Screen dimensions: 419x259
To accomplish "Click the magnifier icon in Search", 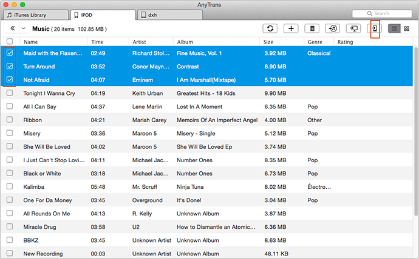I will coord(370,13).
